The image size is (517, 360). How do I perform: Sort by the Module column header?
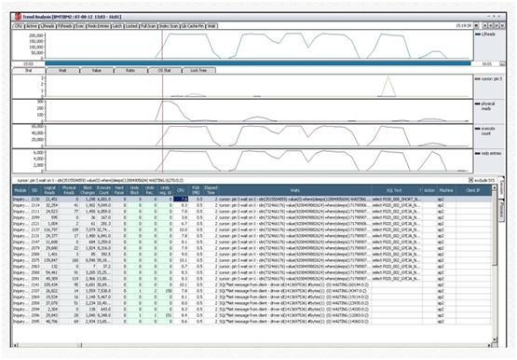20,190
